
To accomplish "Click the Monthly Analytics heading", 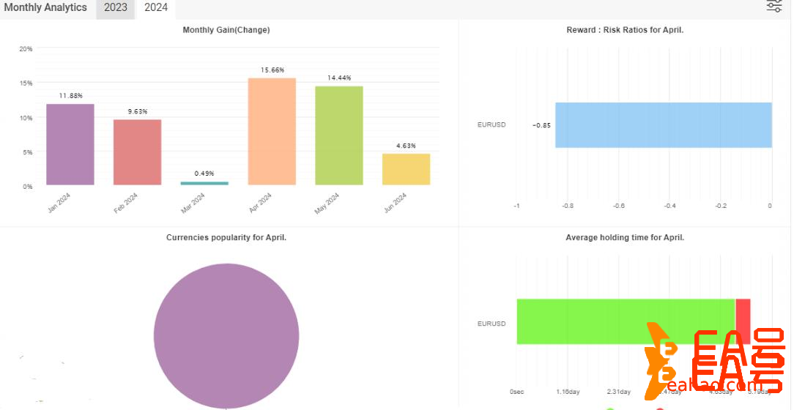I will [x=45, y=8].
